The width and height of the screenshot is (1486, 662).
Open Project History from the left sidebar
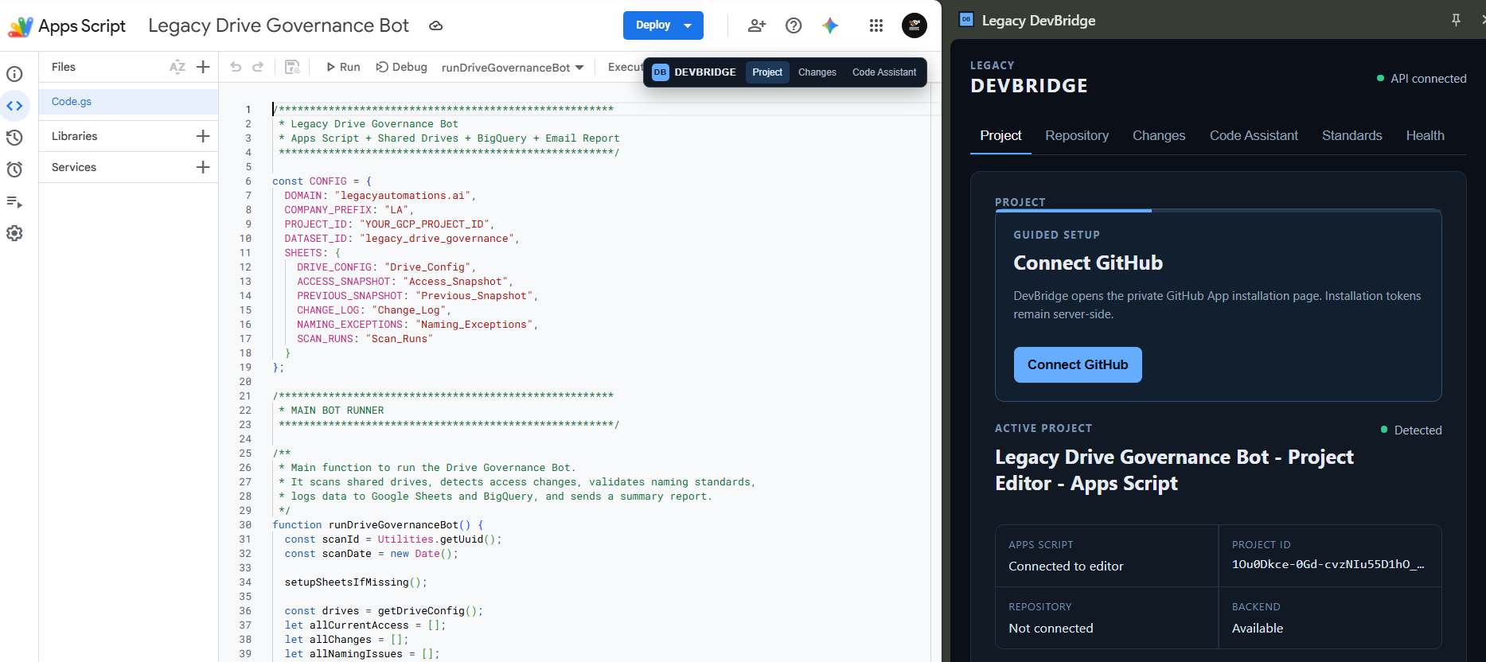coord(14,138)
